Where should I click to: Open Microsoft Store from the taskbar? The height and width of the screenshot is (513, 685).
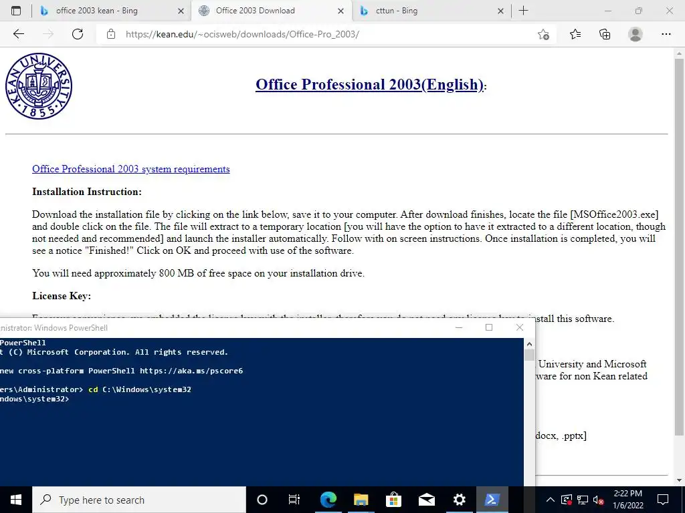393,500
